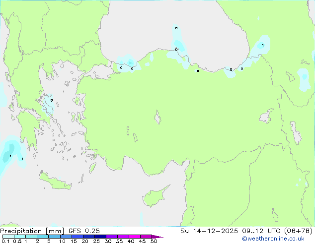Pick the 1 to 2 mm legend swatch

(31, 237)
